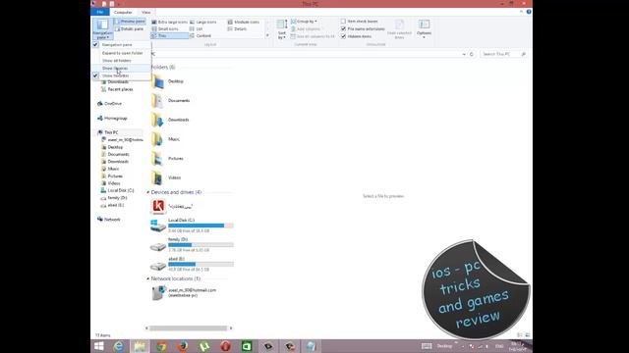Select Extra large icons layout
The image size is (629, 353).
pos(170,23)
